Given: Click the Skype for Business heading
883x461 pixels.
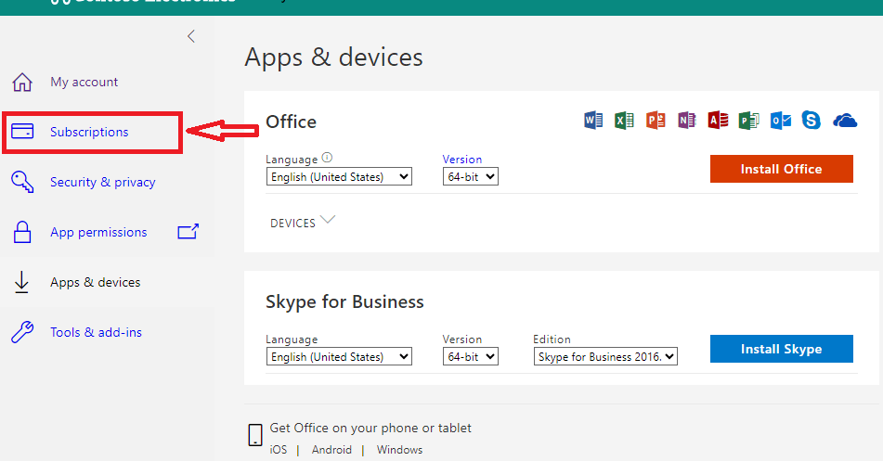Looking at the screenshot, I should point(344,301).
